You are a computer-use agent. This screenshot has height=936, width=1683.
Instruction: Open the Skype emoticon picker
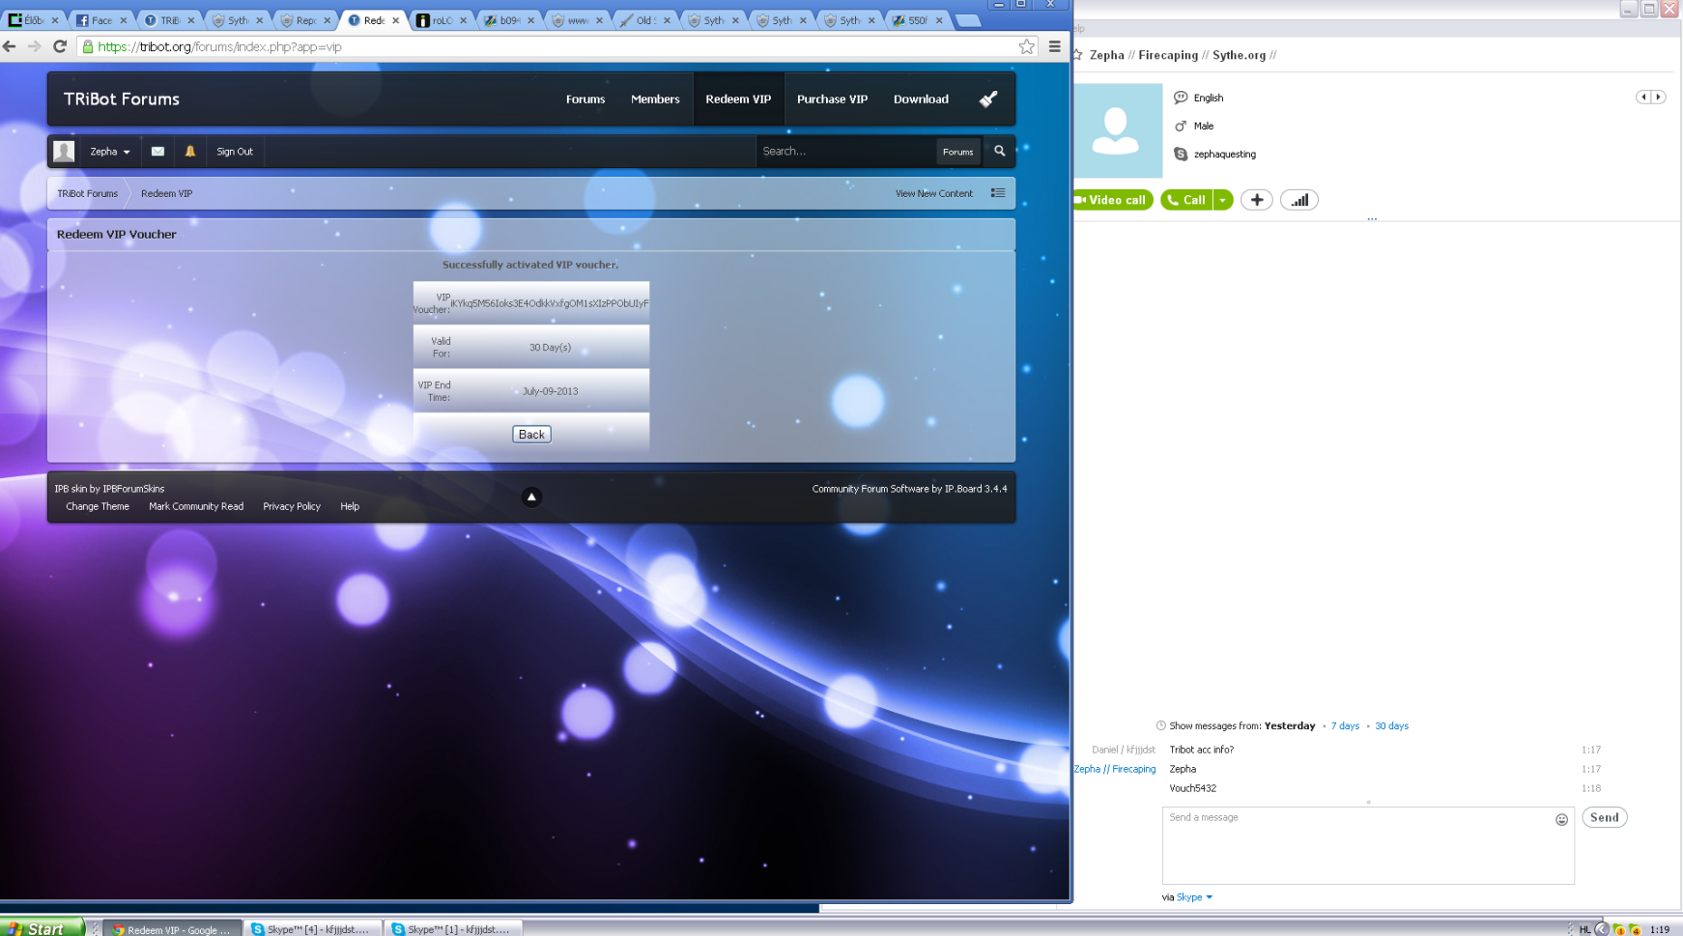pyautogui.click(x=1561, y=819)
